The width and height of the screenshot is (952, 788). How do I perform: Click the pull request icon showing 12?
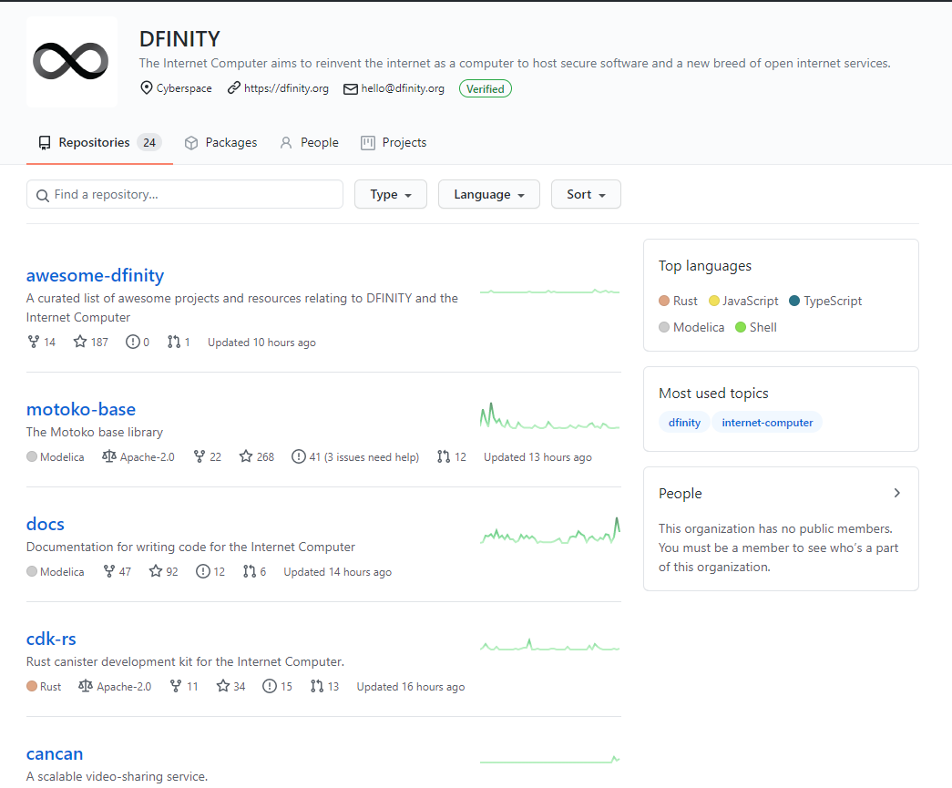(444, 456)
